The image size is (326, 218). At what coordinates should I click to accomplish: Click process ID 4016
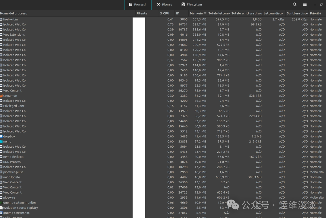point(184,34)
